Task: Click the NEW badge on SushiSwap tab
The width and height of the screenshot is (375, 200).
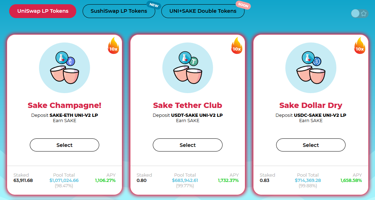Action: [154, 5]
